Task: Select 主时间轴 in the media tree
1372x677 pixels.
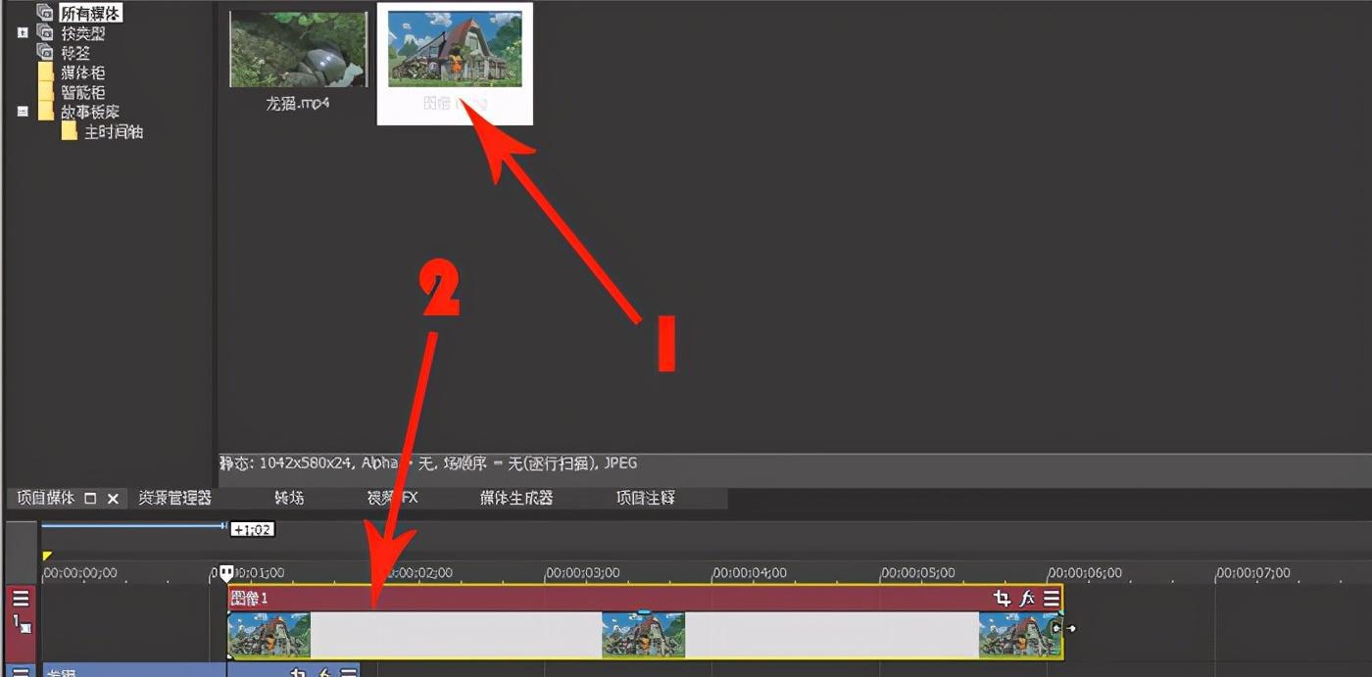Action: coord(114,131)
